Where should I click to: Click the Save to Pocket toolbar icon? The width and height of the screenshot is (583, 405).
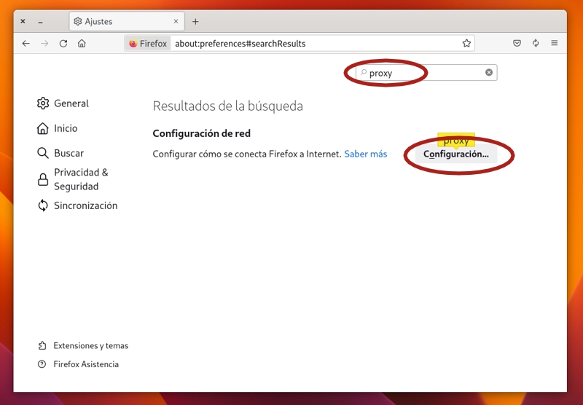tap(517, 43)
